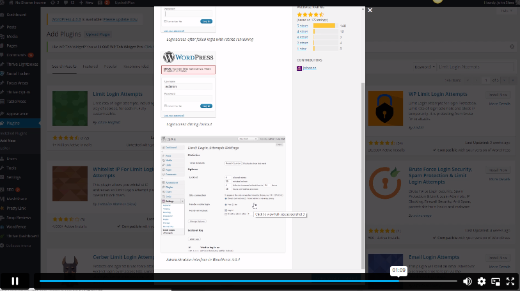The width and height of the screenshot is (520, 291).
Task: Click the plugin search input field
Action: (475, 67)
